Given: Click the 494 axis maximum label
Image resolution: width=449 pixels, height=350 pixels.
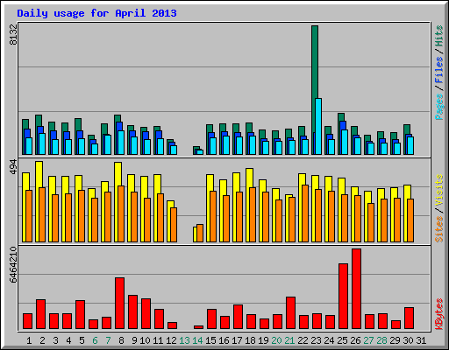Looking at the screenshot, I should pyautogui.click(x=13, y=167).
